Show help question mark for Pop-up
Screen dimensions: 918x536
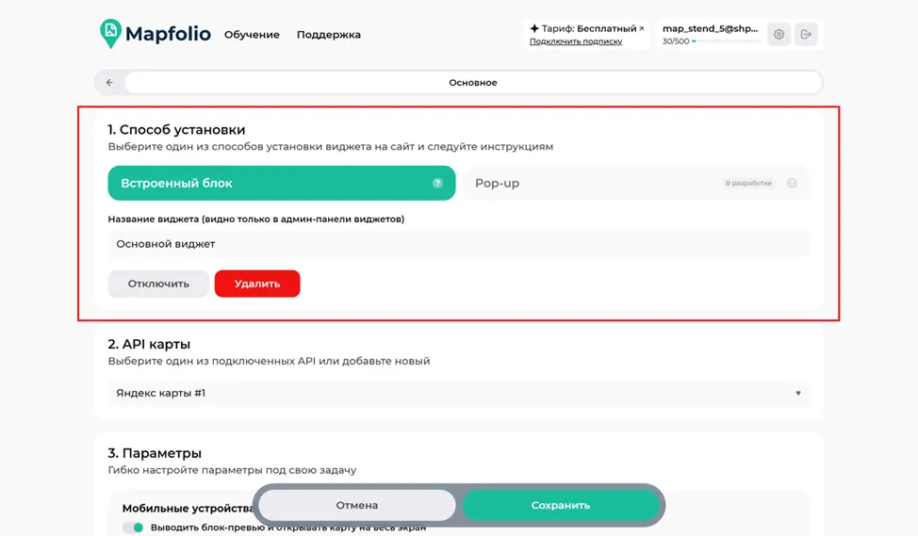pos(792,183)
